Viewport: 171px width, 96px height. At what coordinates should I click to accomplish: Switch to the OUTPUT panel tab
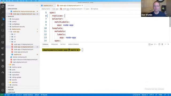pyautogui.click(x=63, y=44)
